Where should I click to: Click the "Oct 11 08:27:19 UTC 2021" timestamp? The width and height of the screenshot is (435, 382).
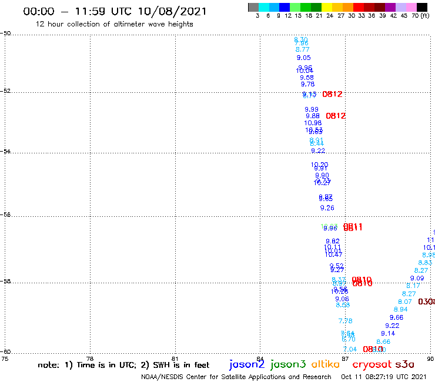tap(384, 377)
